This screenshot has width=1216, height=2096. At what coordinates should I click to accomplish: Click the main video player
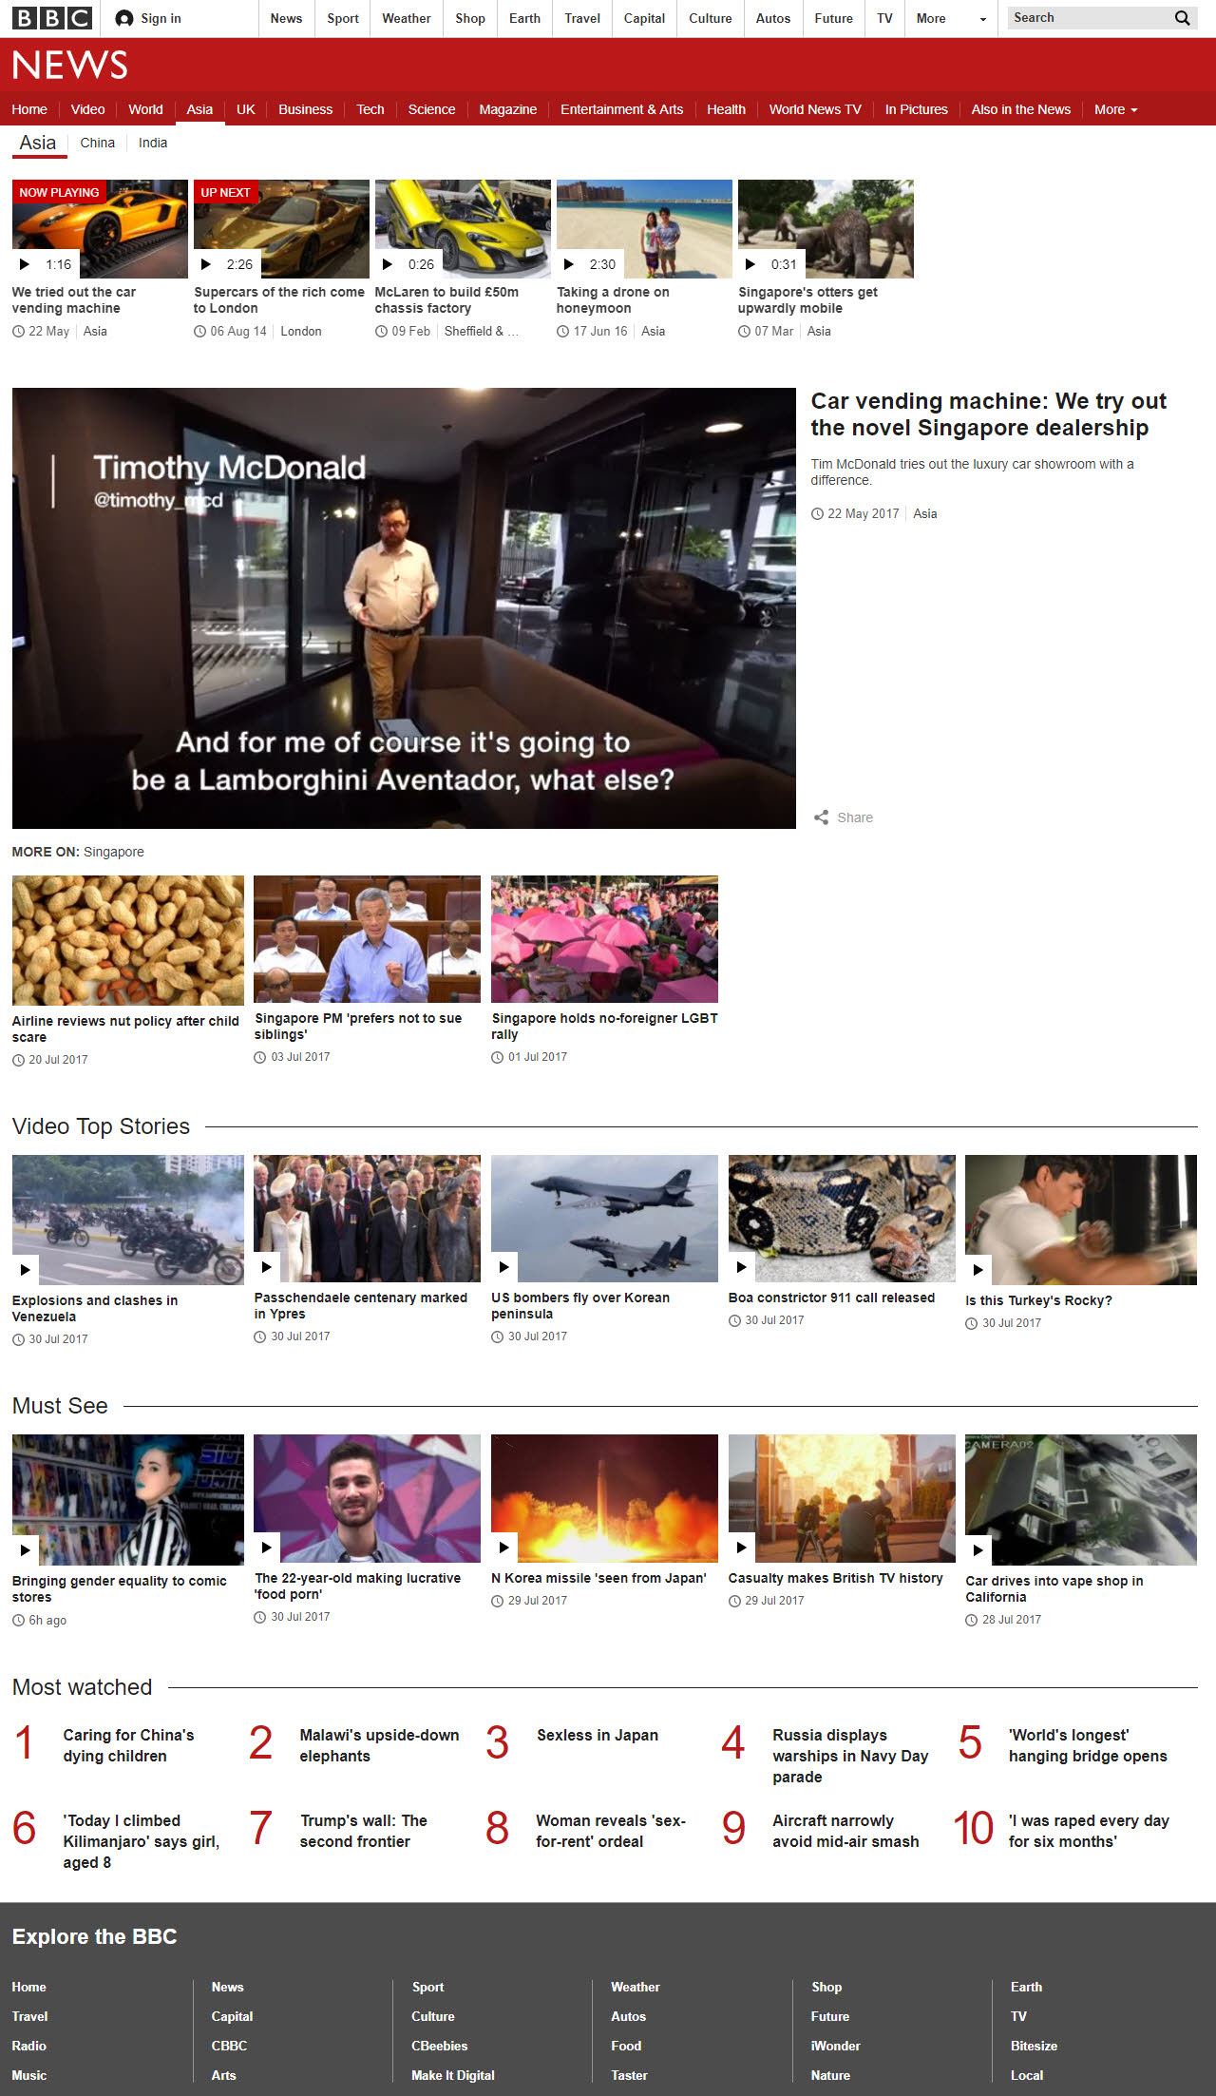tap(404, 608)
